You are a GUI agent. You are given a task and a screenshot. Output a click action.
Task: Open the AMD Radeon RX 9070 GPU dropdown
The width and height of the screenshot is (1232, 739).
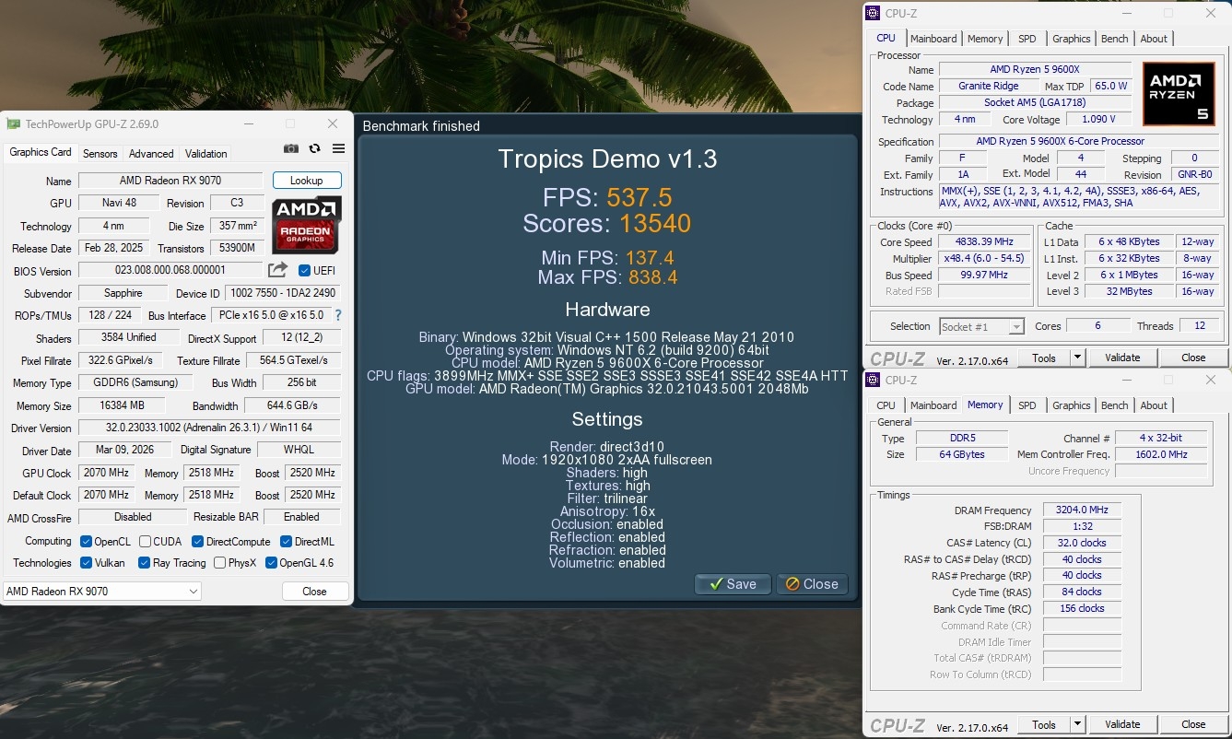102,591
